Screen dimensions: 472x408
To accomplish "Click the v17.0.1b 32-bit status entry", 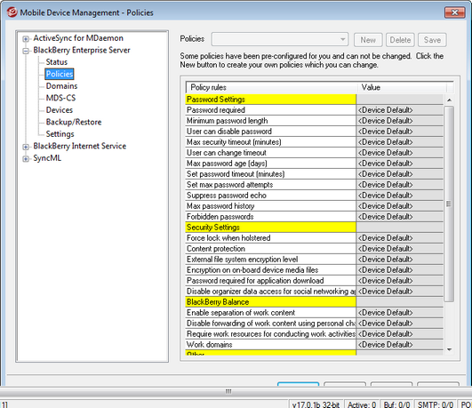I will tap(316, 404).
